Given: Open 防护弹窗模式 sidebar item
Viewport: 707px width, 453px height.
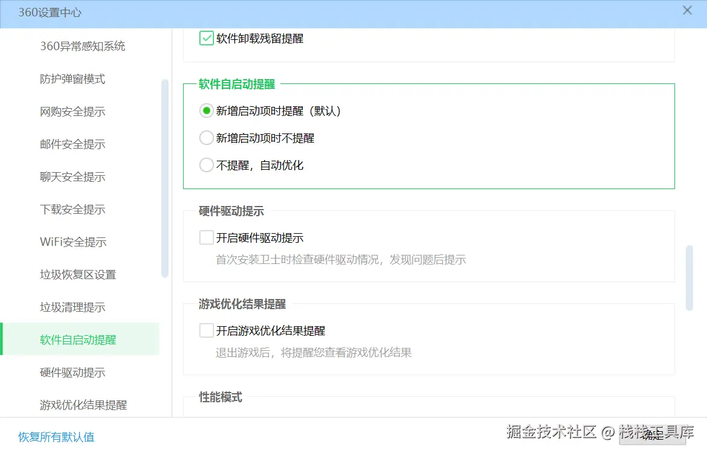Looking at the screenshot, I should (x=73, y=79).
